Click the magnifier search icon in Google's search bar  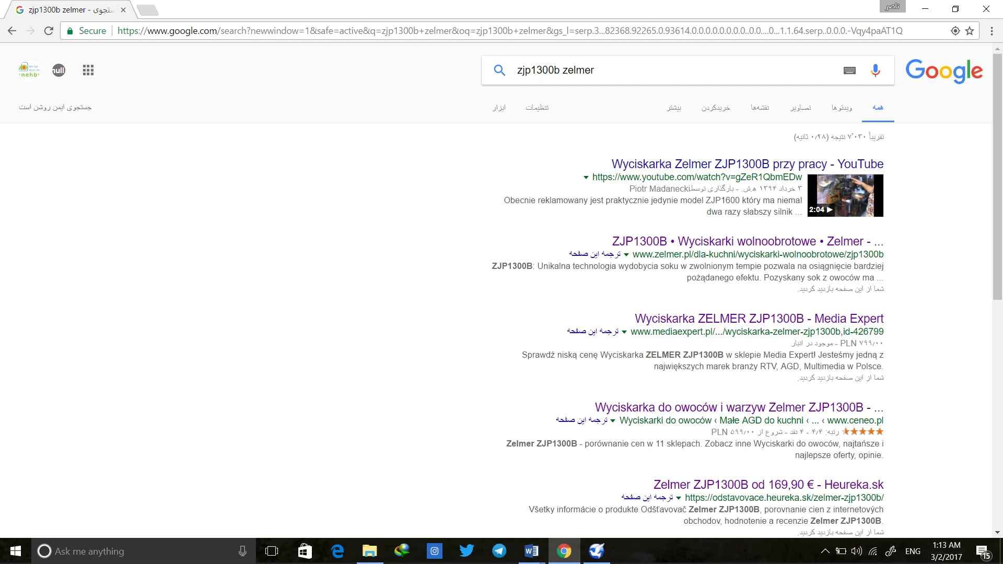[x=499, y=70]
